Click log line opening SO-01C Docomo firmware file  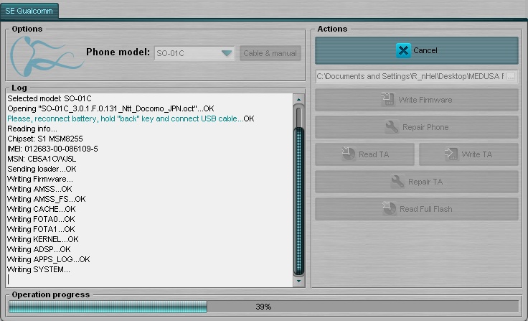pyautogui.click(x=110, y=108)
